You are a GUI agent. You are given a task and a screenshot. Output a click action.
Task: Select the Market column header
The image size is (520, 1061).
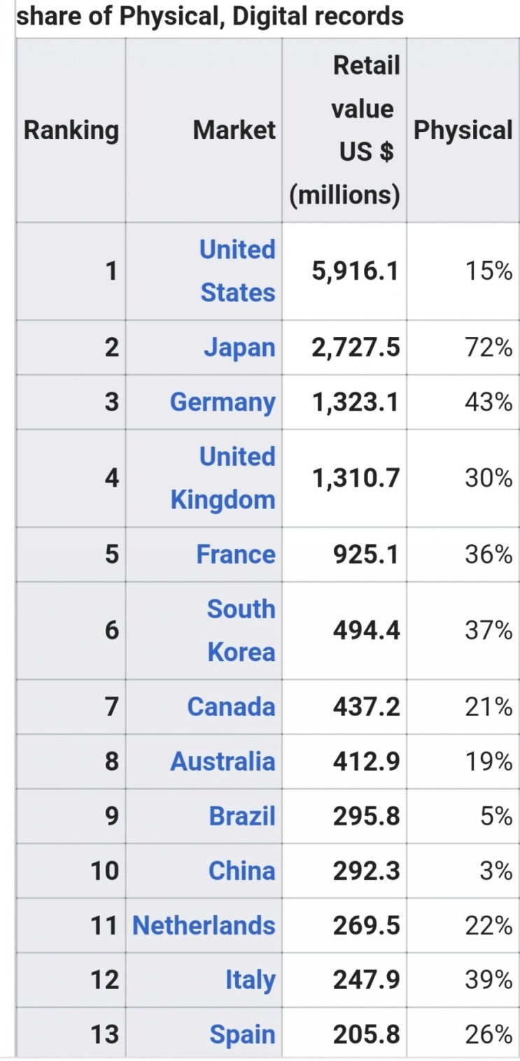coord(204,130)
